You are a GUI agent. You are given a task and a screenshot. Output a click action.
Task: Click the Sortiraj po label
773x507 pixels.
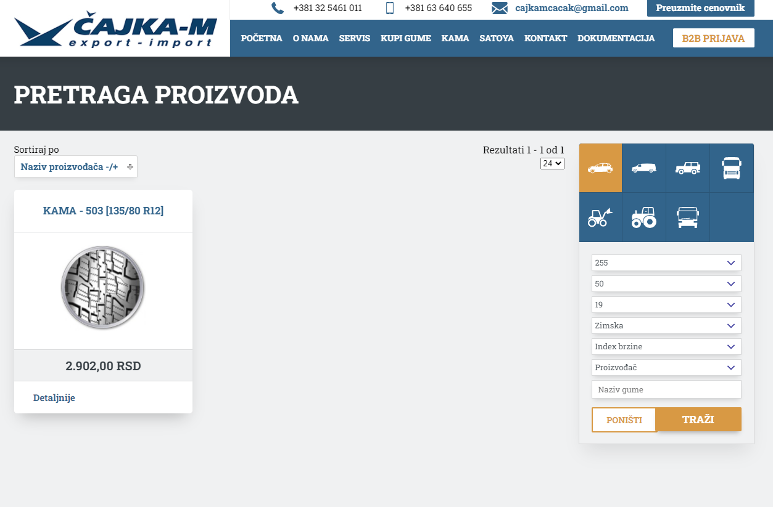(36, 150)
